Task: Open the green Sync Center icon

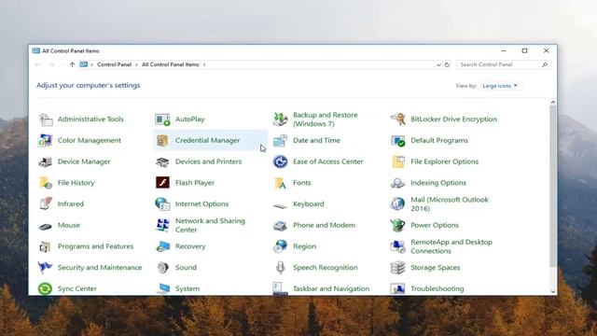Action: [46, 288]
